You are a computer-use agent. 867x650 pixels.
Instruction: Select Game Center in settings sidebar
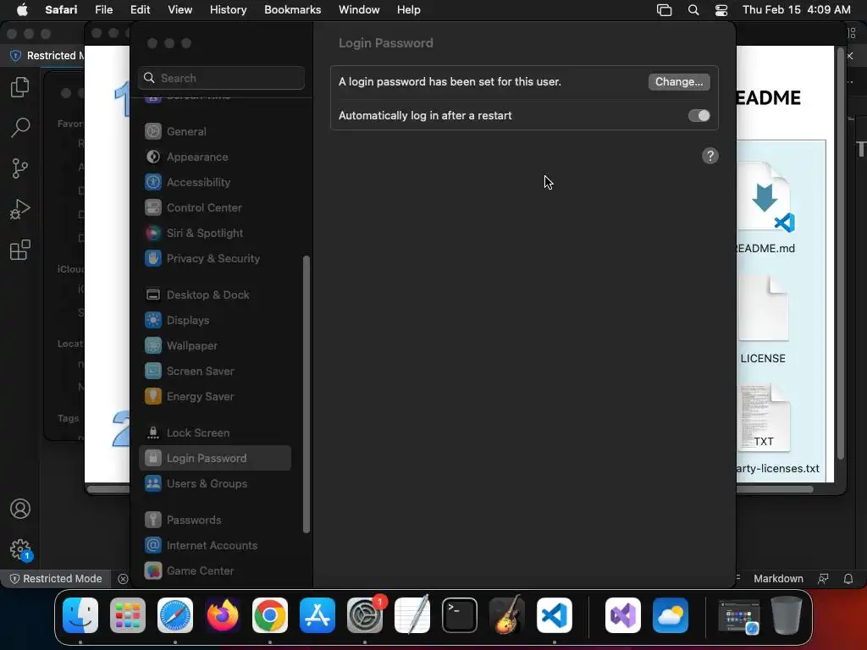pos(214,571)
